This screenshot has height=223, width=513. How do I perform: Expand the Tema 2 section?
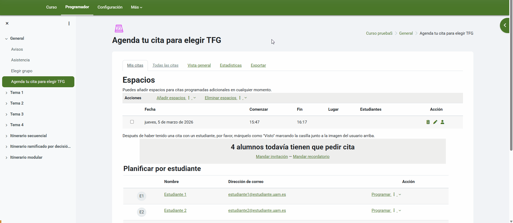[6, 103]
